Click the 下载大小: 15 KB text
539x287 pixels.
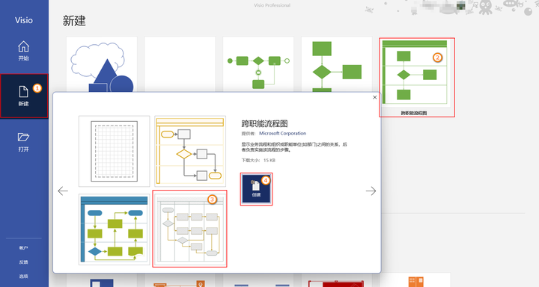click(x=258, y=161)
